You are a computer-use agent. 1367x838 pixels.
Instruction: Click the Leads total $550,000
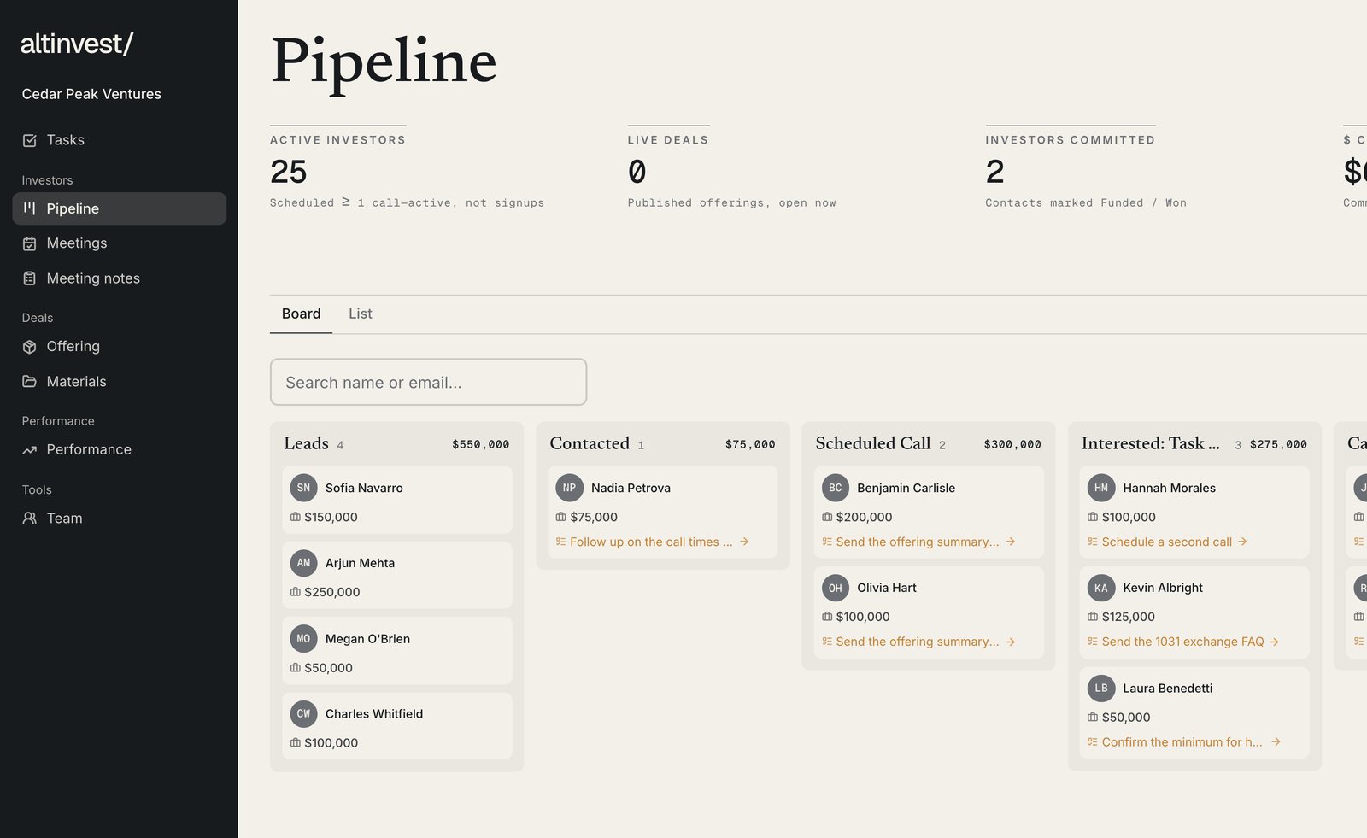[x=481, y=444]
